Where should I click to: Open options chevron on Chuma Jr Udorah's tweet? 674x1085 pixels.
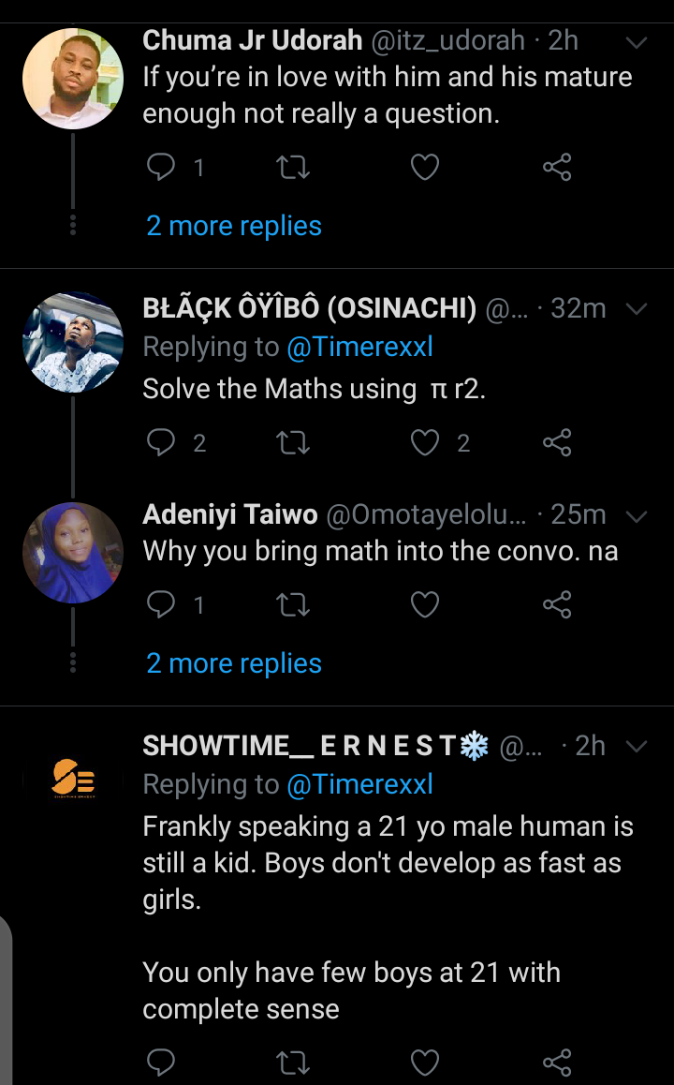click(636, 42)
